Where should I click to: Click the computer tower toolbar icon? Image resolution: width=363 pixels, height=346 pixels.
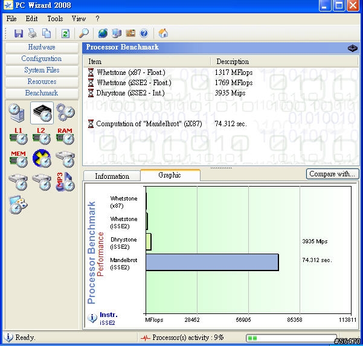[x=117, y=33]
